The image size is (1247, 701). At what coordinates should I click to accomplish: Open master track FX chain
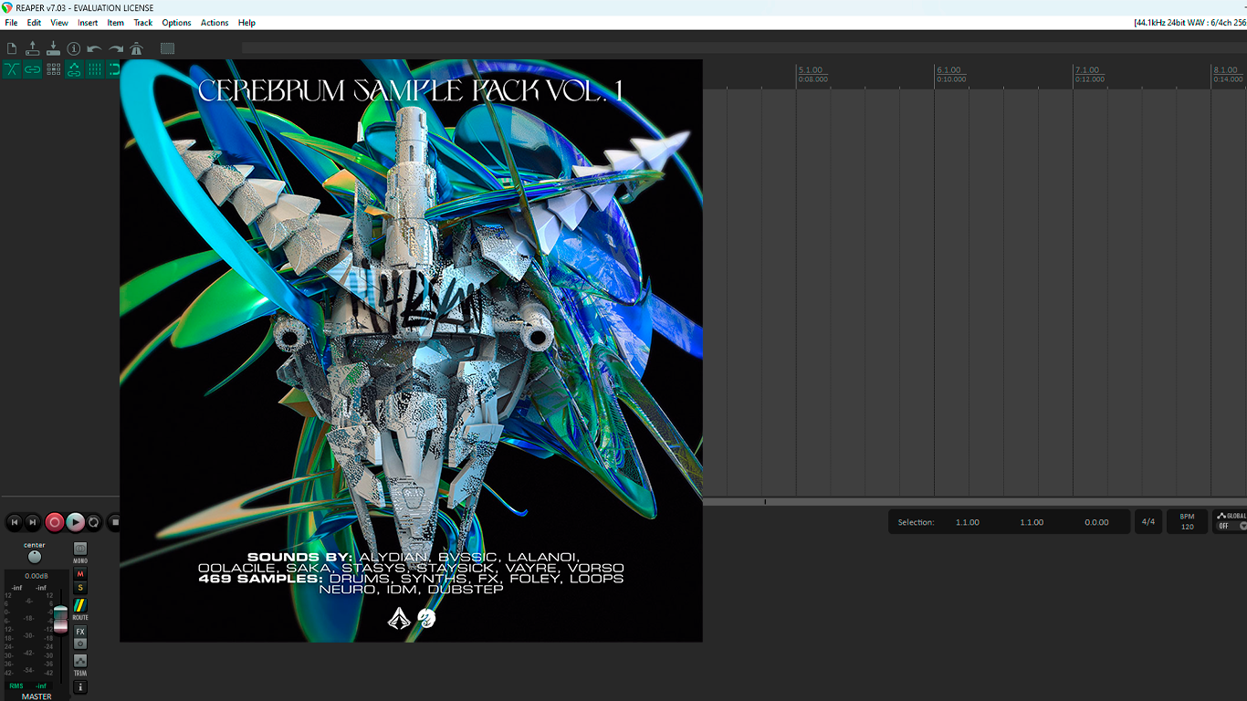pyautogui.click(x=80, y=632)
